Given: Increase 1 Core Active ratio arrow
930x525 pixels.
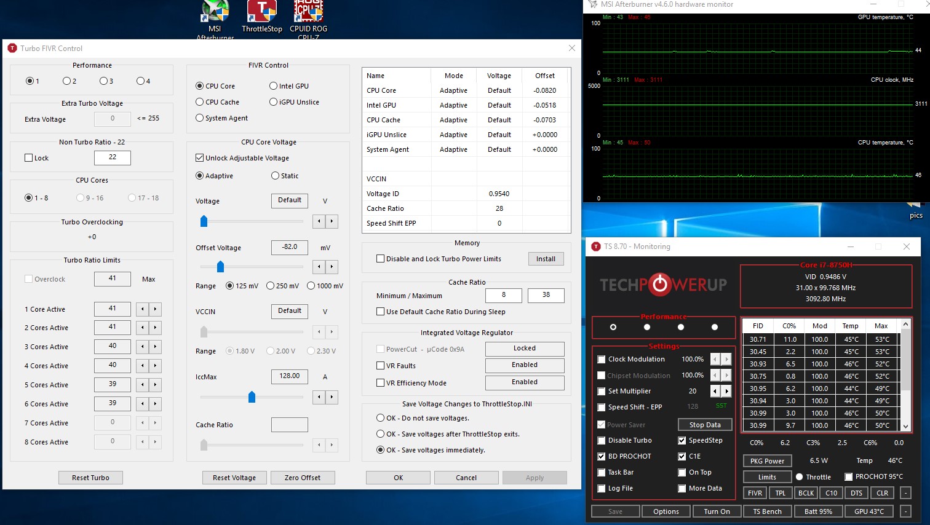Looking at the screenshot, I should (x=155, y=309).
